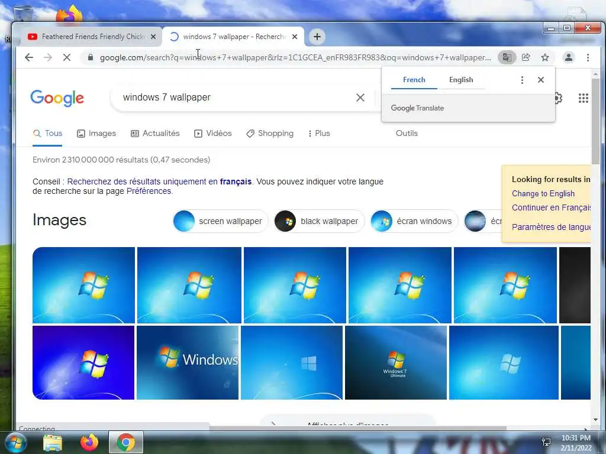This screenshot has height=454, width=606.
Task: Open the Préférences link
Action: coord(149,191)
